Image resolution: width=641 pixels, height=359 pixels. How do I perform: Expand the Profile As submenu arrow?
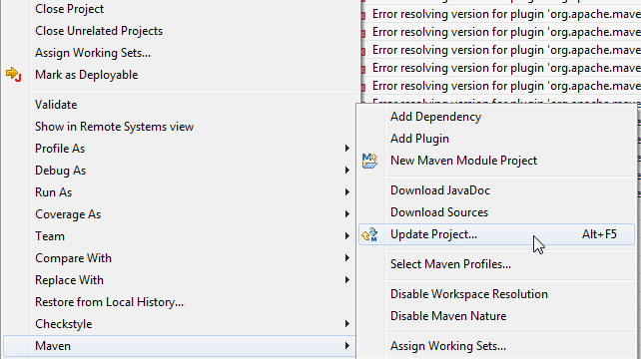click(x=347, y=149)
